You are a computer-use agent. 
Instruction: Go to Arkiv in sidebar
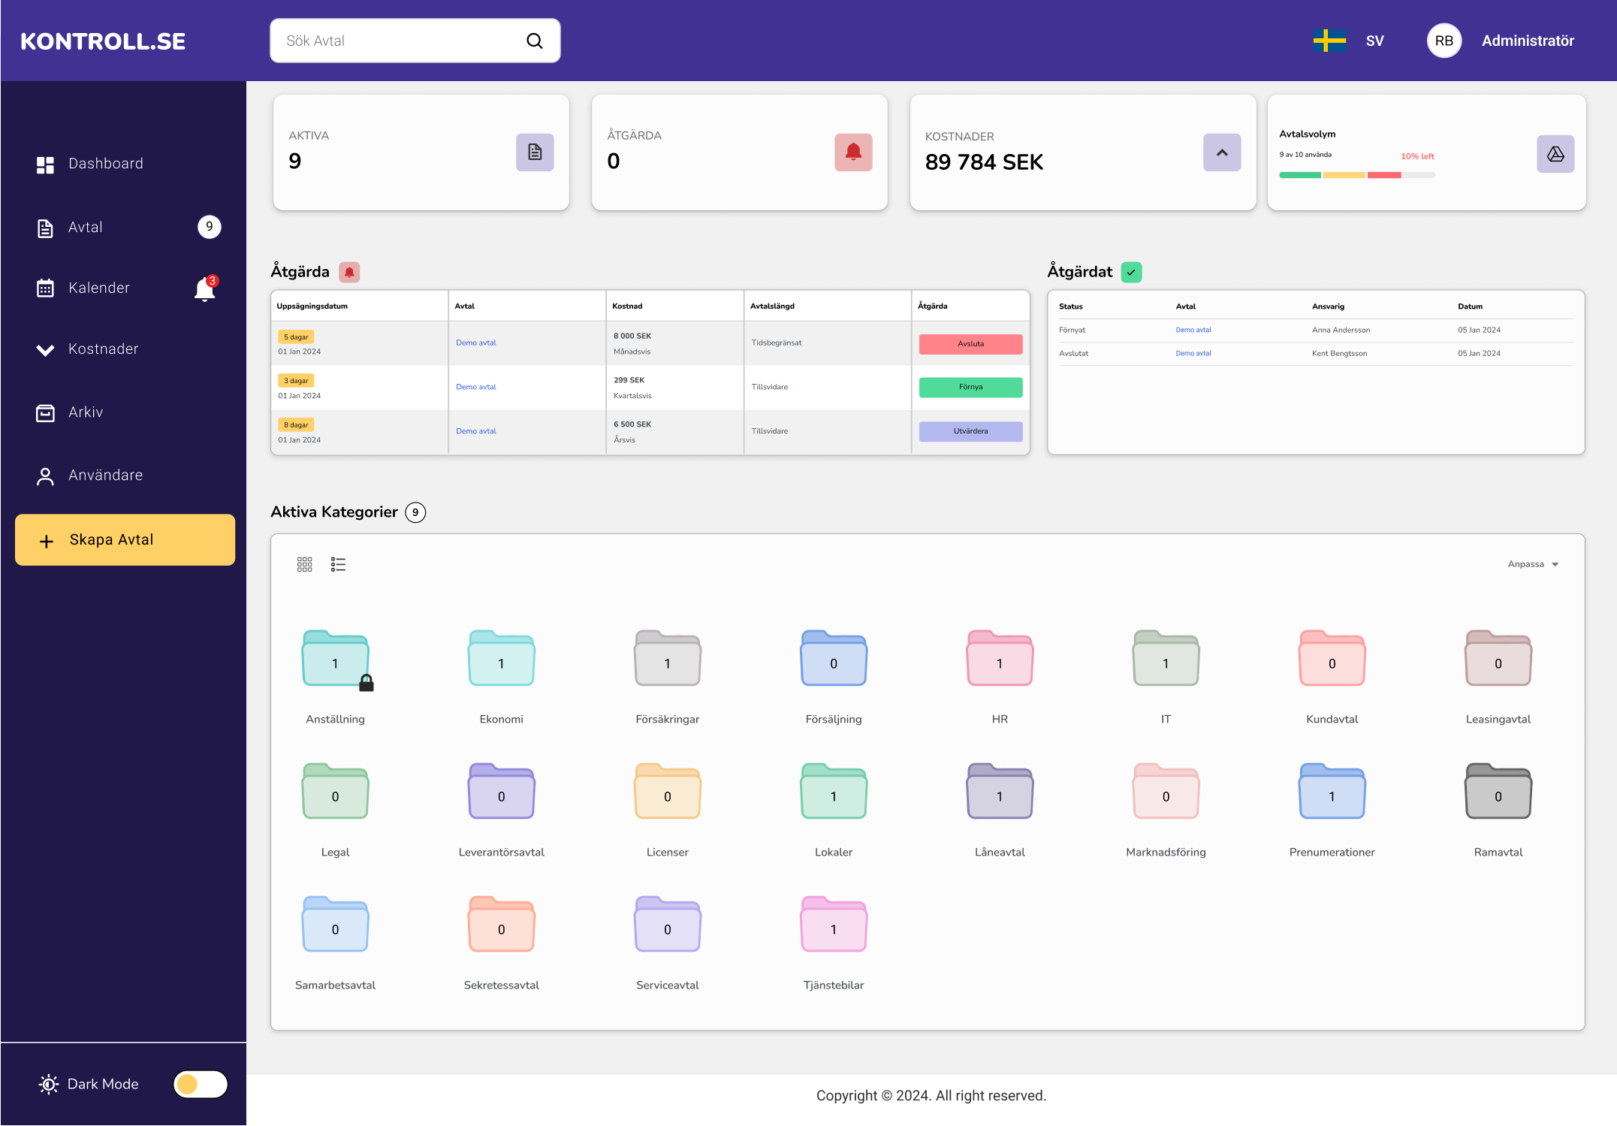[x=85, y=412]
